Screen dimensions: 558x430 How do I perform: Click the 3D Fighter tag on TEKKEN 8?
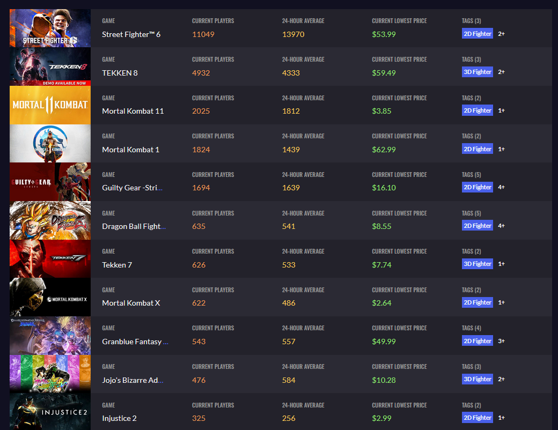pyautogui.click(x=477, y=72)
